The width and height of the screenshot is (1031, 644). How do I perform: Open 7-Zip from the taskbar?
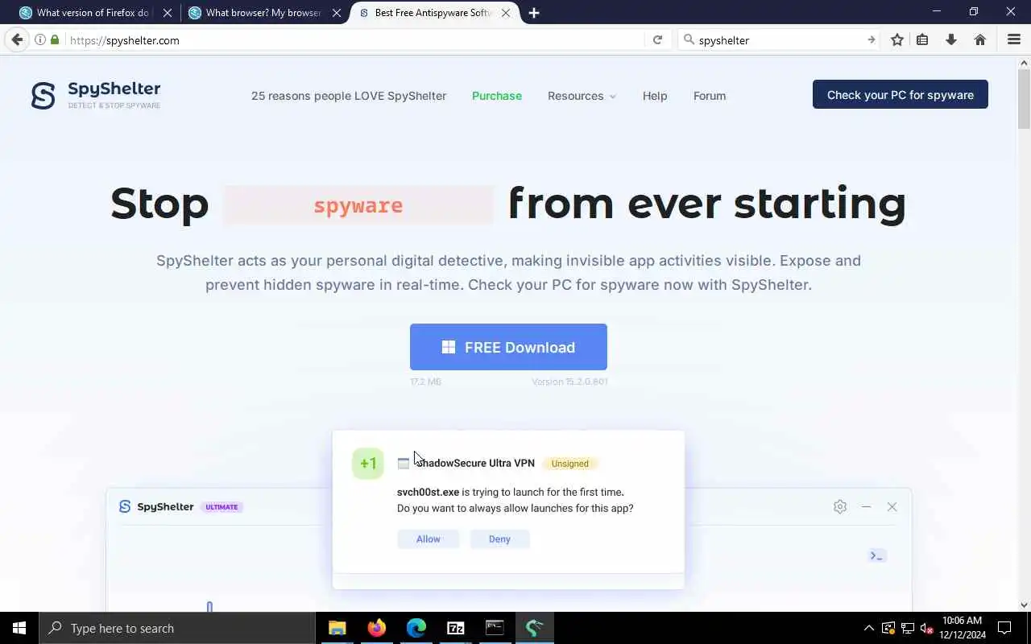tap(455, 628)
